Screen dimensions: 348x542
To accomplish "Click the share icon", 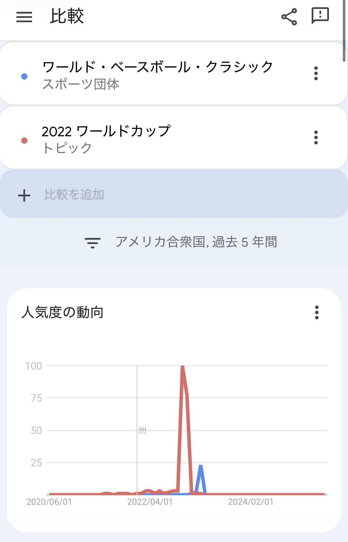I will [289, 17].
